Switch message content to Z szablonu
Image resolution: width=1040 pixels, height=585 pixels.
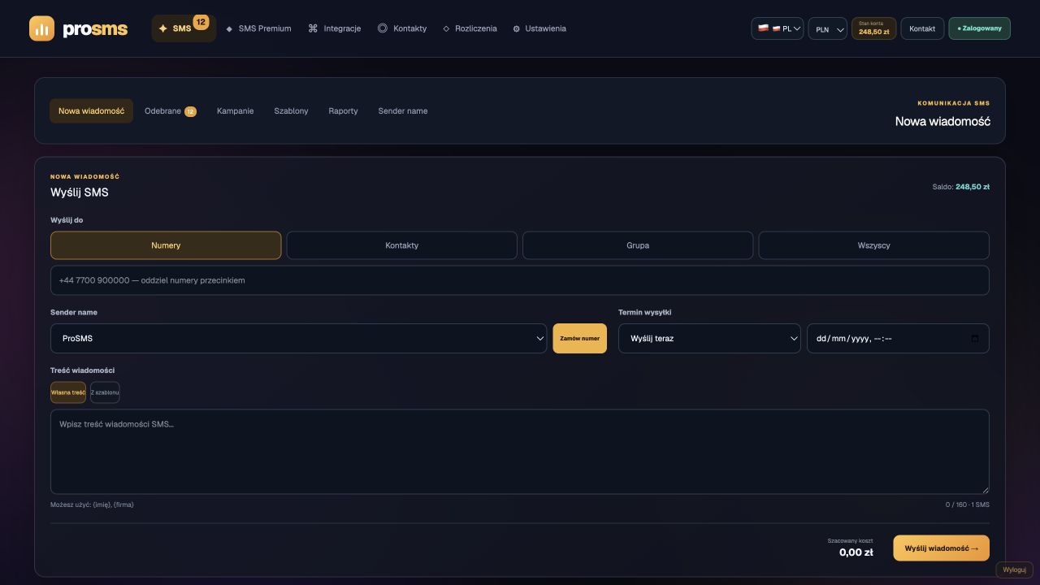point(105,392)
